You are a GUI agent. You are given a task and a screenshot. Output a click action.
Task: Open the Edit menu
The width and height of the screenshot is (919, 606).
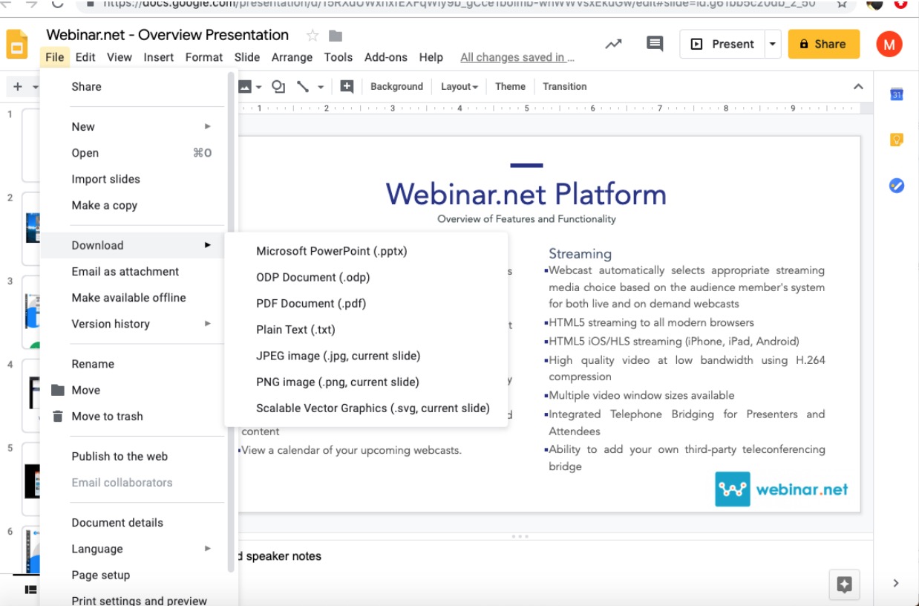(x=85, y=57)
